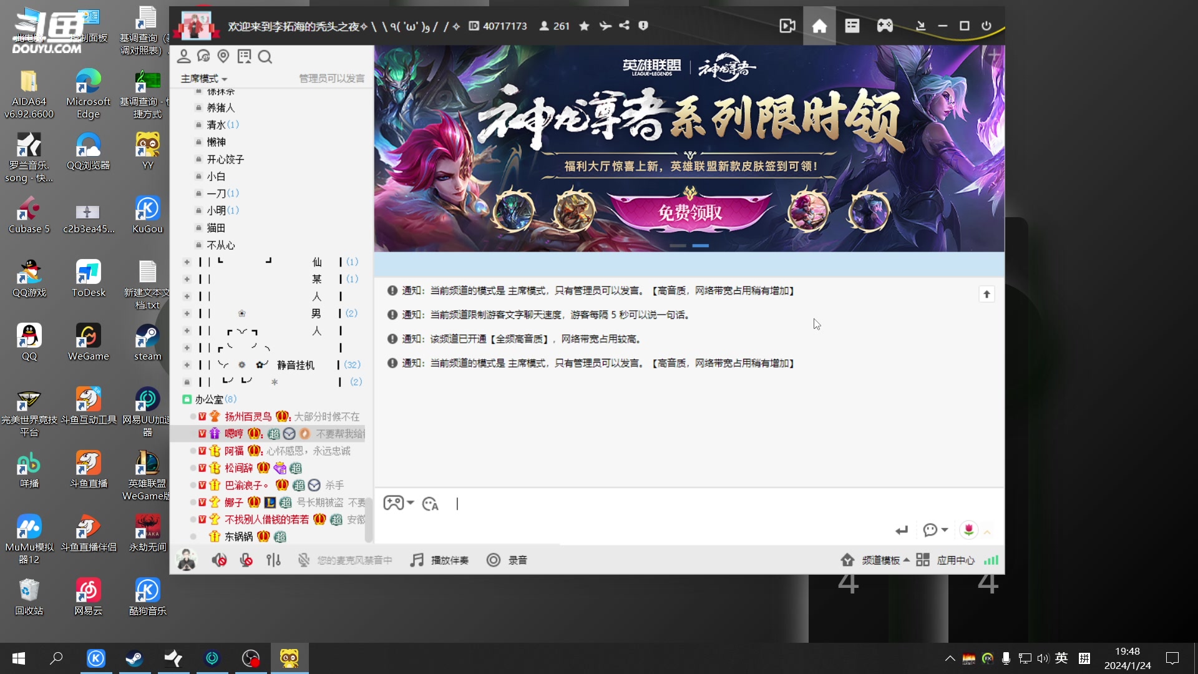Open 应用中心 from the bottom bar

[955, 560]
